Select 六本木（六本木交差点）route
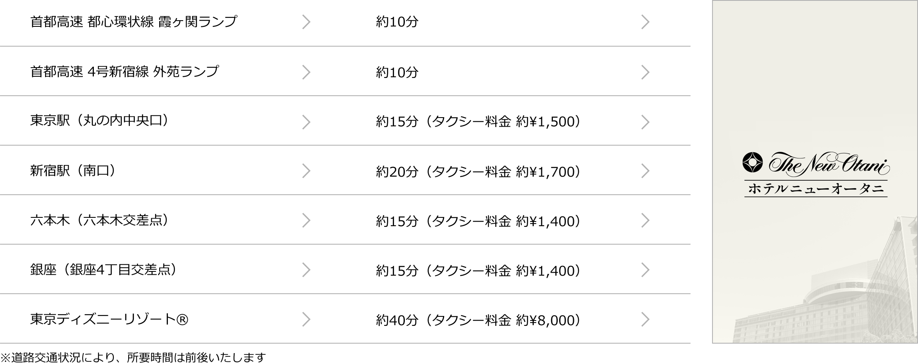The width and height of the screenshot is (918, 363). coord(99,220)
